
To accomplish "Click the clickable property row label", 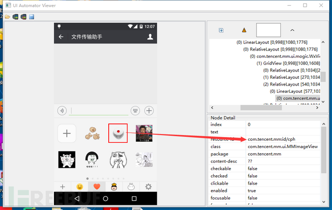I will click(x=219, y=183).
